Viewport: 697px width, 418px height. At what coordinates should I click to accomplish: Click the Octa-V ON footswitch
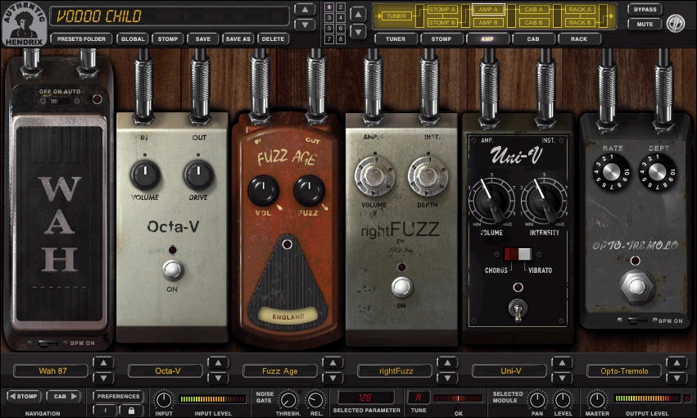click(x=173, y=270)
